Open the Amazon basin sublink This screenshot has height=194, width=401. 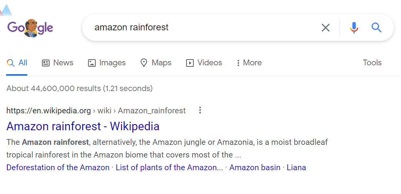[x=255, y=167]
